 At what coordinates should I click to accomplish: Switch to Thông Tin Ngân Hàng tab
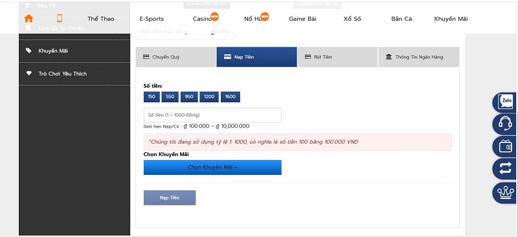click(x=418, y=57)
